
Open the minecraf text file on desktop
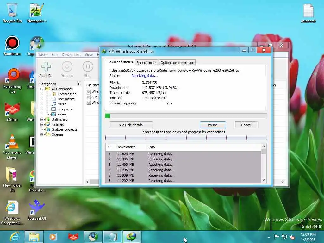(308, 13)
